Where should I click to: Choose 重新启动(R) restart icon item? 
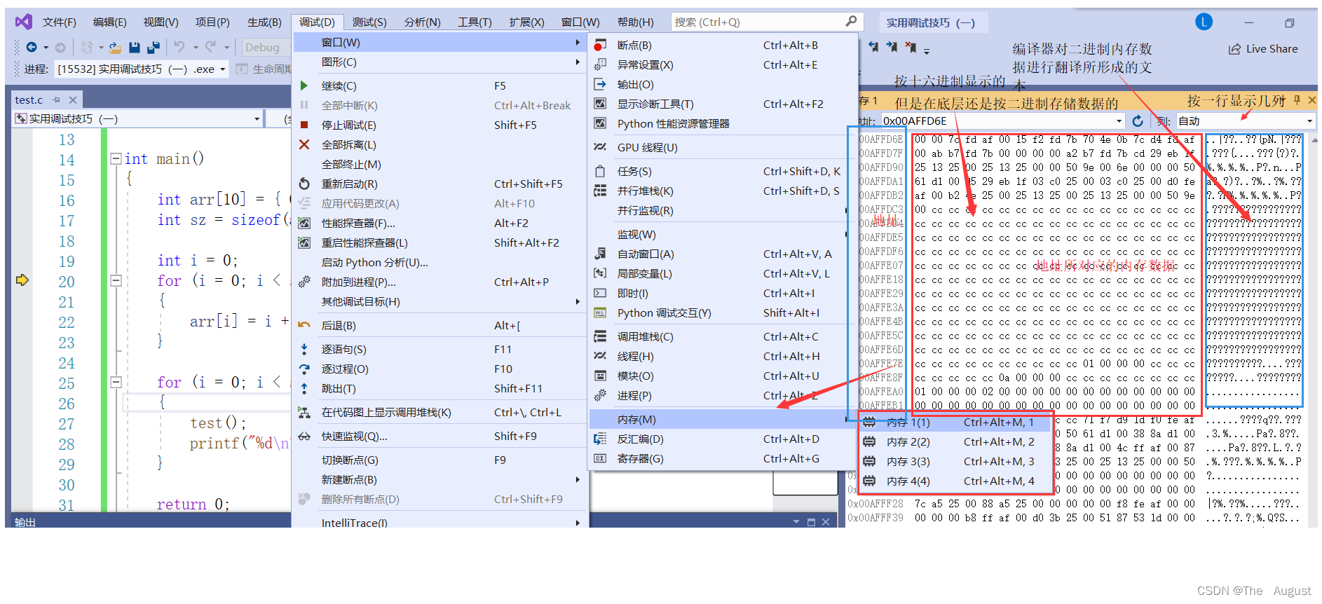[x=439, y=184]
